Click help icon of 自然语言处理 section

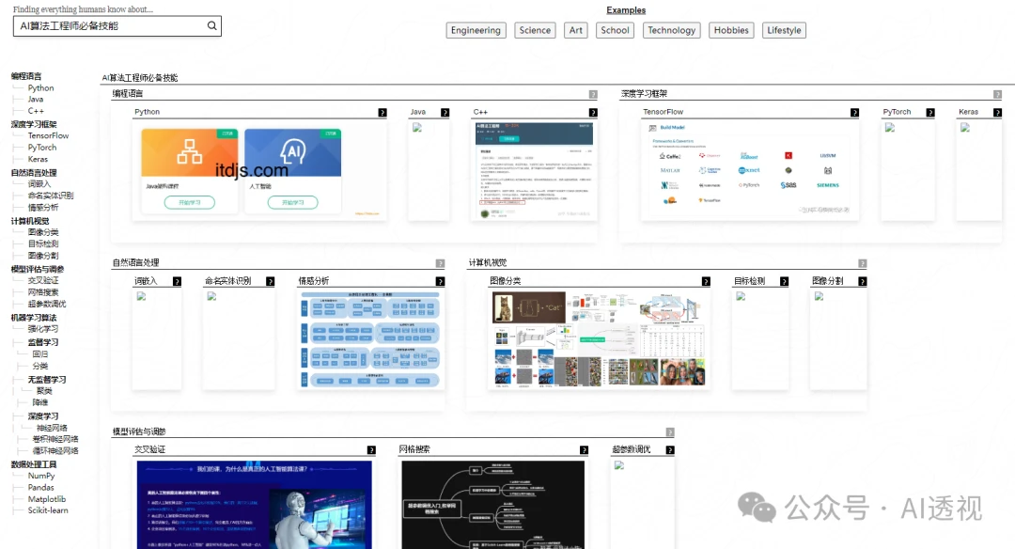[440, 263]
